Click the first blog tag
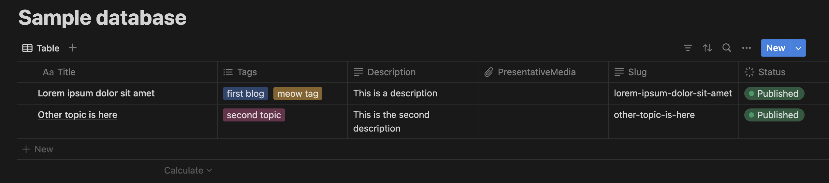This screenshot has width=829, height=183. click(245, 93)
